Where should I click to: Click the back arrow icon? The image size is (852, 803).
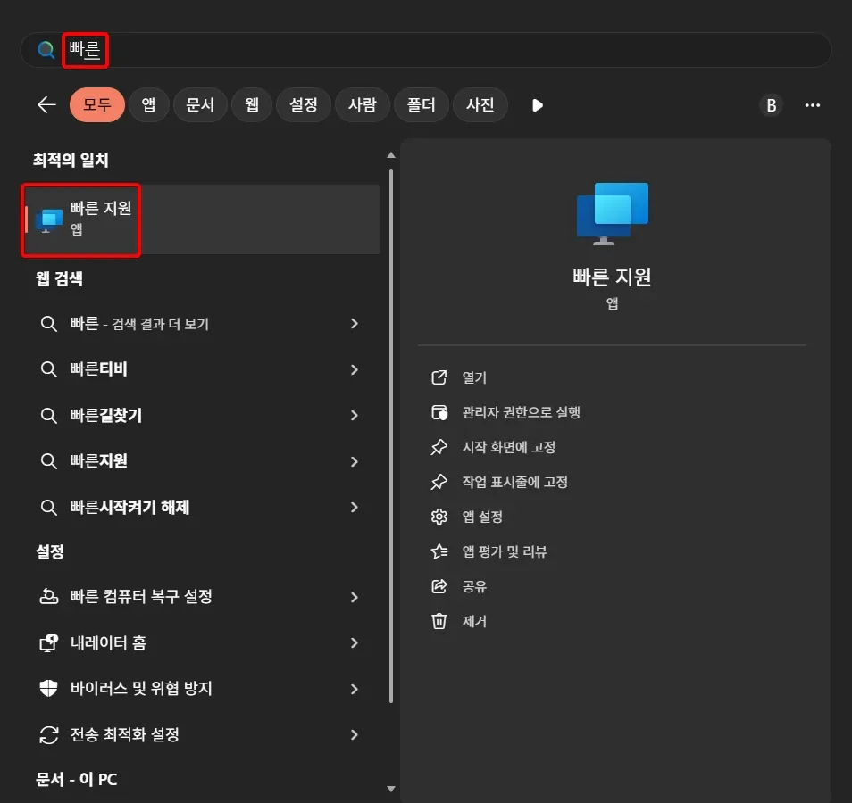click(x=46, y=105)
